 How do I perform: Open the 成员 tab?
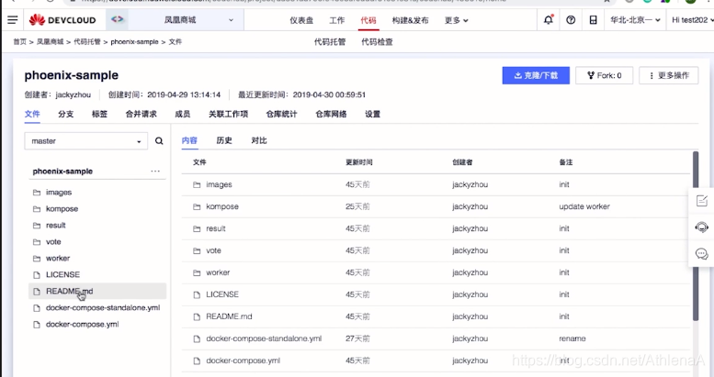183,114
